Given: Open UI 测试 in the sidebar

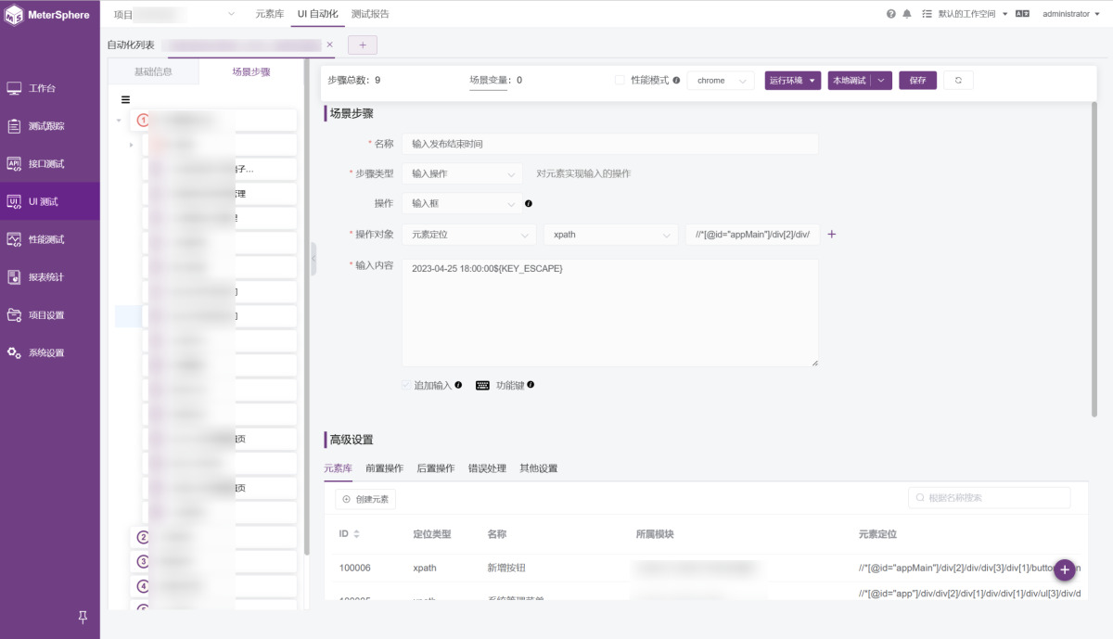Looking at the screenshot, I should (50, 201).
